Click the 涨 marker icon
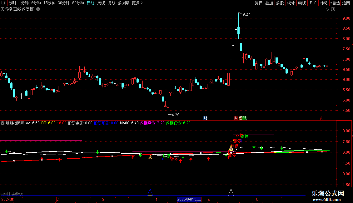Image resolution: width=353 pixels, height=203 pixels. tap(236, 118)
